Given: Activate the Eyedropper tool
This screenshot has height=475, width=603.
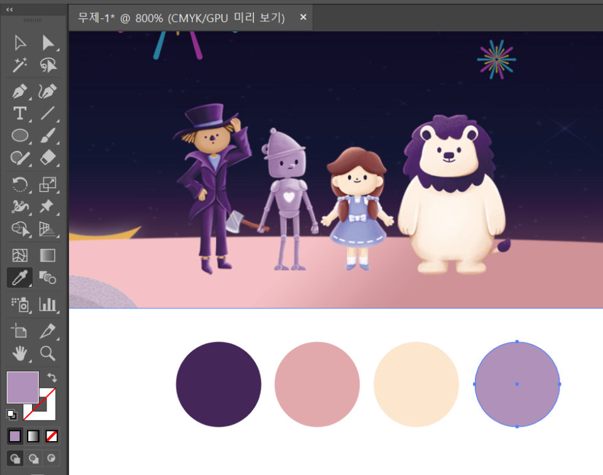Looking at the screenshot, I should pyautogui.click(x=20, y=277).
